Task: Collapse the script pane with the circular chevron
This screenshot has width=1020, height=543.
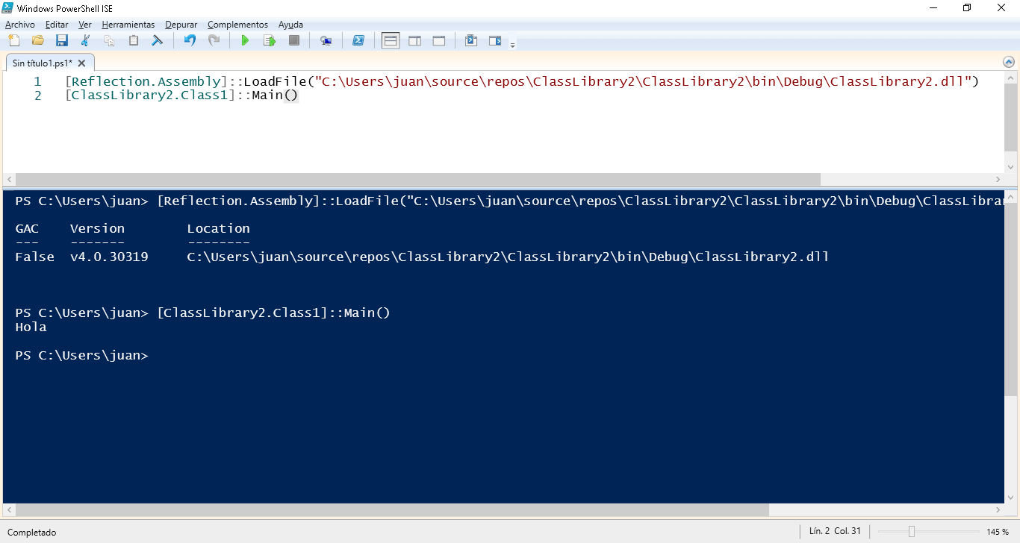Action: coord(1010,63)
